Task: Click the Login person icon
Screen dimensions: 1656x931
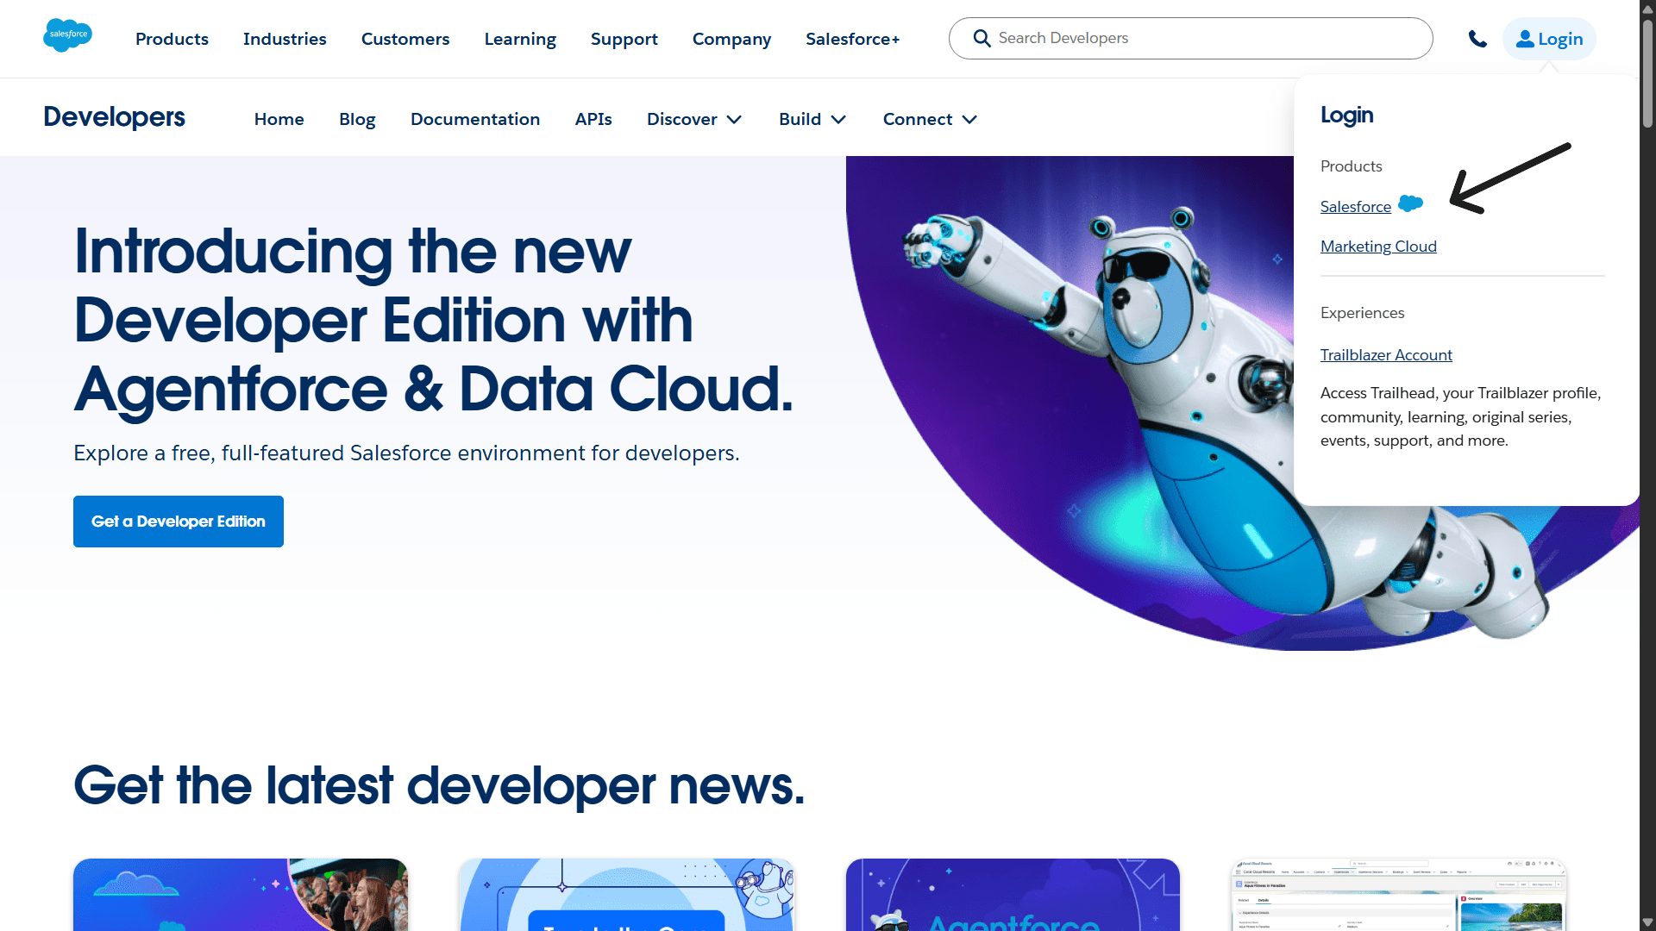Action: (x=1525, y=39)
